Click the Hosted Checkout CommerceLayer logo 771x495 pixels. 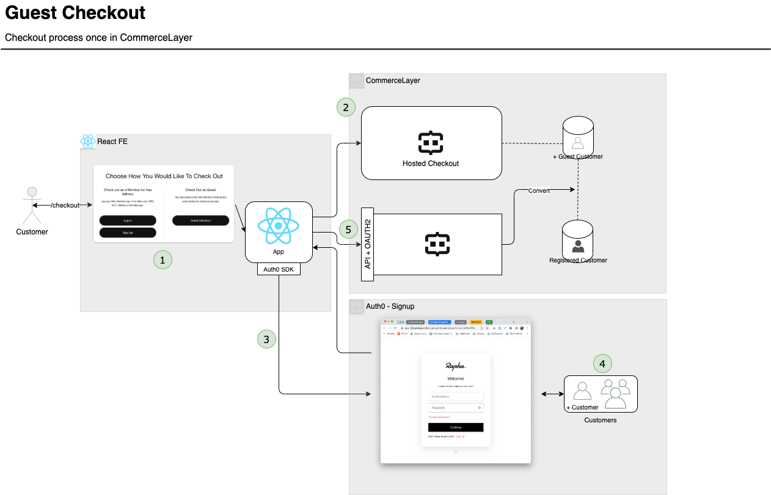point(431,142)
